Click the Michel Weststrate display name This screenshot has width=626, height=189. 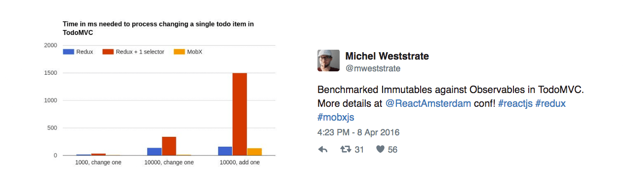(x=387, y=56)
